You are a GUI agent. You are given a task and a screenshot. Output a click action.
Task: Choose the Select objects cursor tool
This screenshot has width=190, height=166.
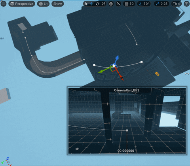point(86,4)
